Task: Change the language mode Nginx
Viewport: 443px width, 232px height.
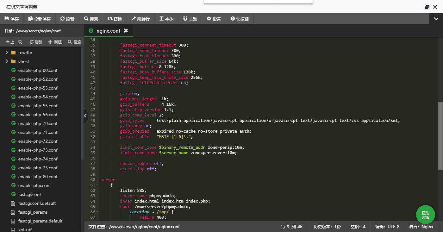Action: pos(421,227)
